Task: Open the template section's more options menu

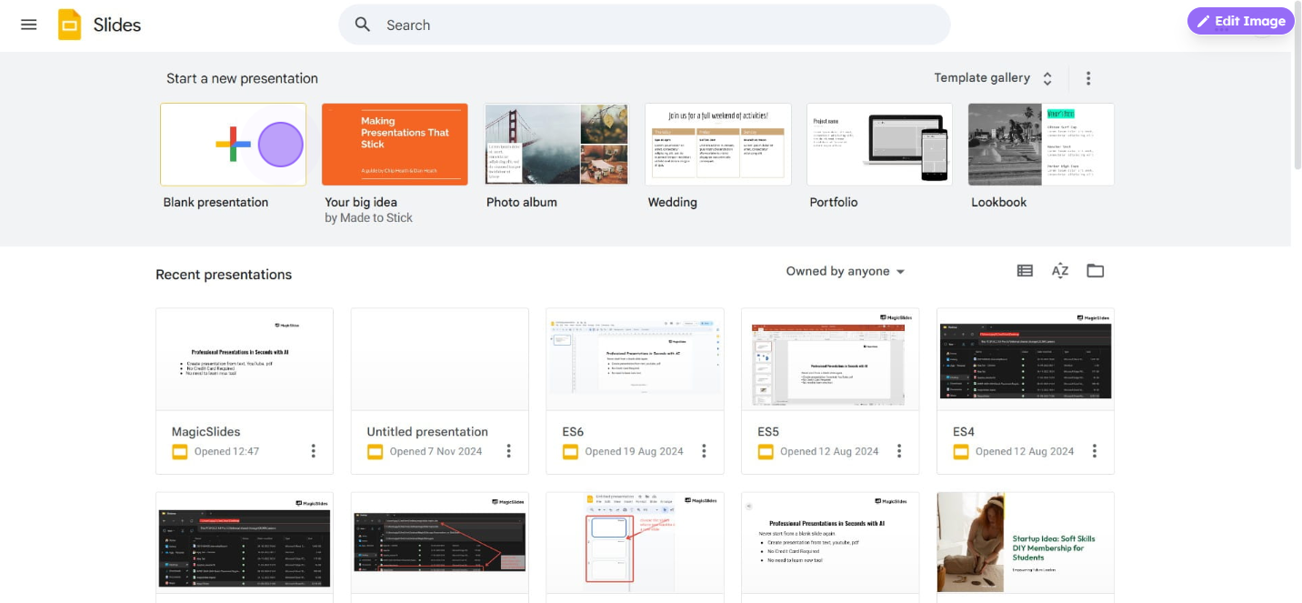Action: [1088, 78]
